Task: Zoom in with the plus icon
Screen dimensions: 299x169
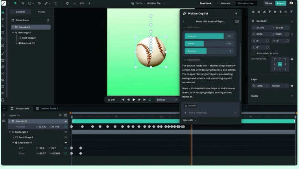Action: (x=89, y=3)
